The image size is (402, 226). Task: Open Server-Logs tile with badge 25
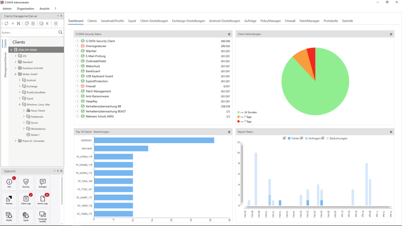42,199
